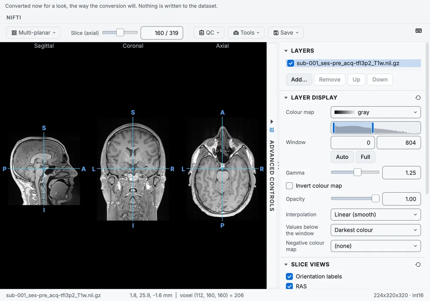Click the Up layer button
The width and height of the screenshot is (430, 301).
point(356,80)
